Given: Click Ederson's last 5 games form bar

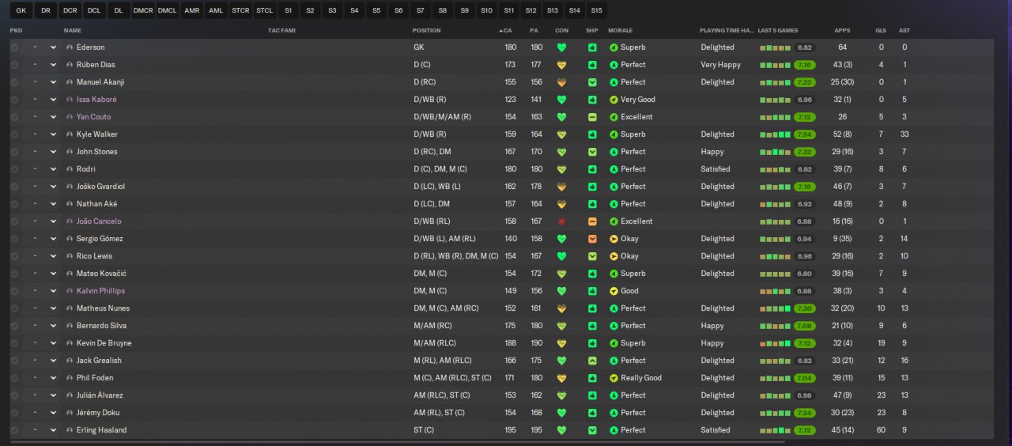Looking at the screenshot, I should click(775, 47).
